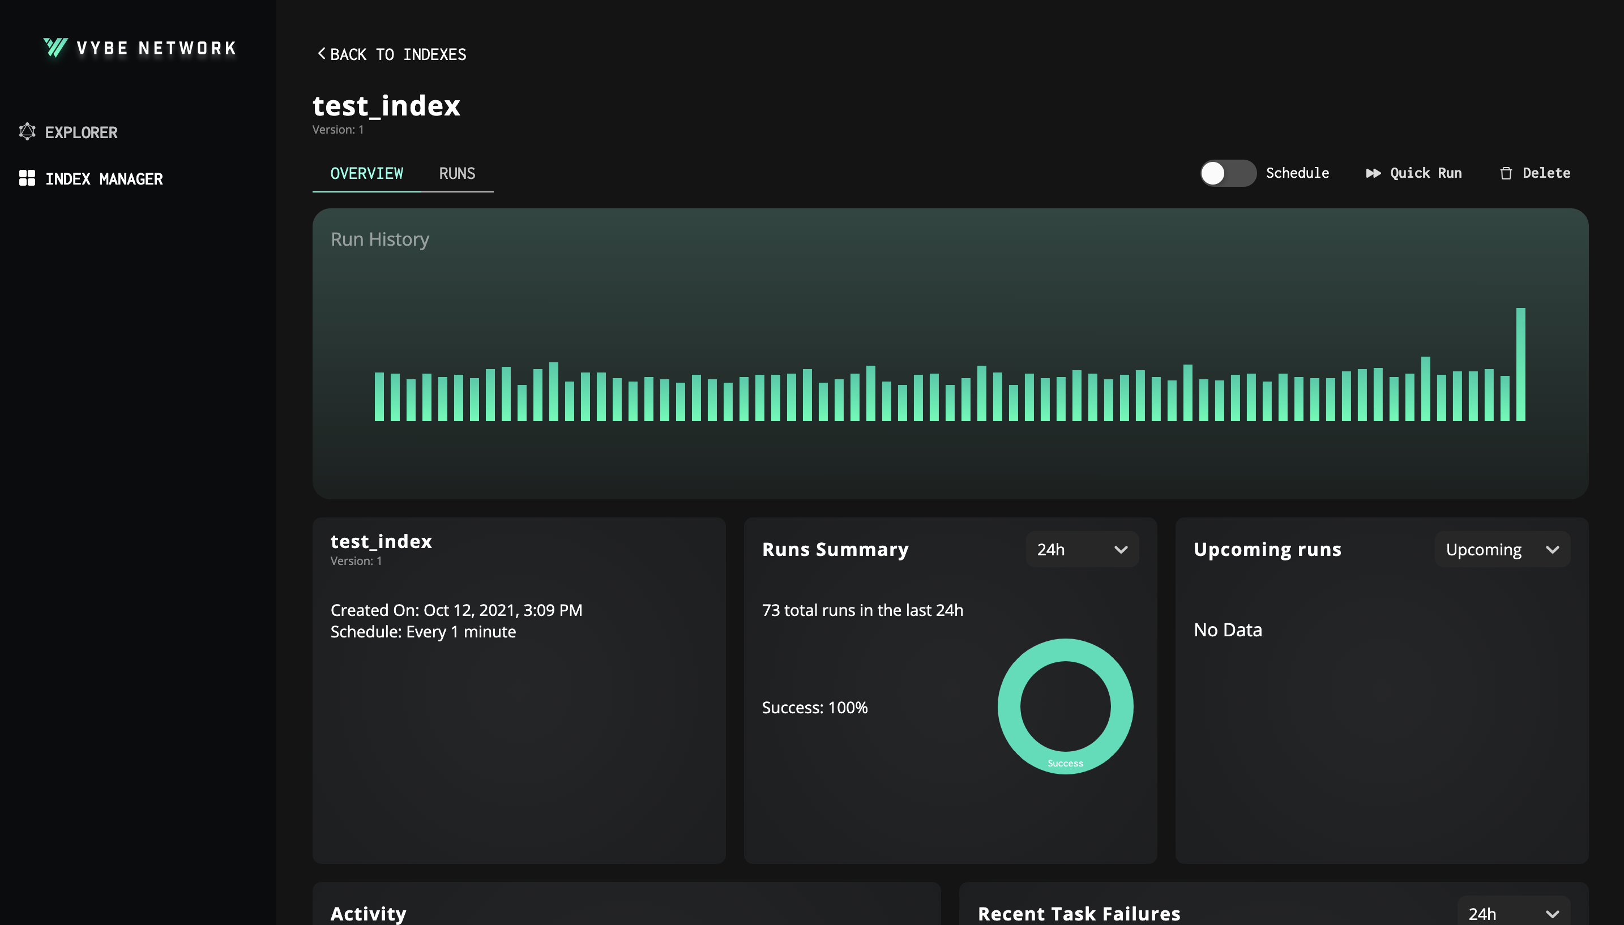
Task: Go BACK TO INDEXES
Action: point(398,55)
